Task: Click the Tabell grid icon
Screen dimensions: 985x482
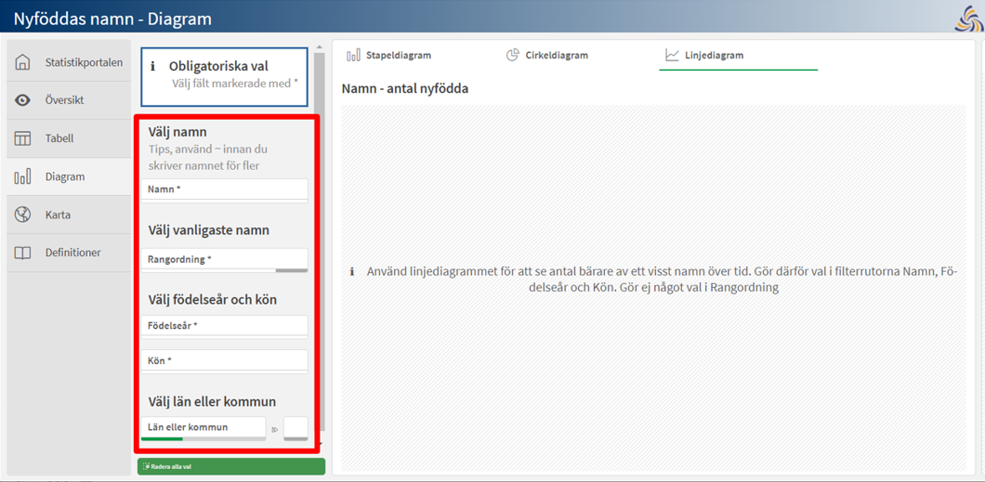Action: (23, 138)
